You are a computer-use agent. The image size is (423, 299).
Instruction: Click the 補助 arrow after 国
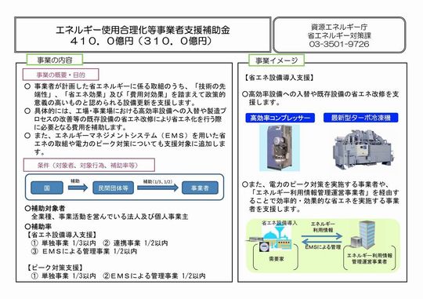78,187
